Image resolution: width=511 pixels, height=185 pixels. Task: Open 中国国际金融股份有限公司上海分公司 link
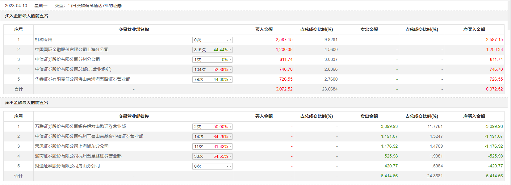pos(72,49)
